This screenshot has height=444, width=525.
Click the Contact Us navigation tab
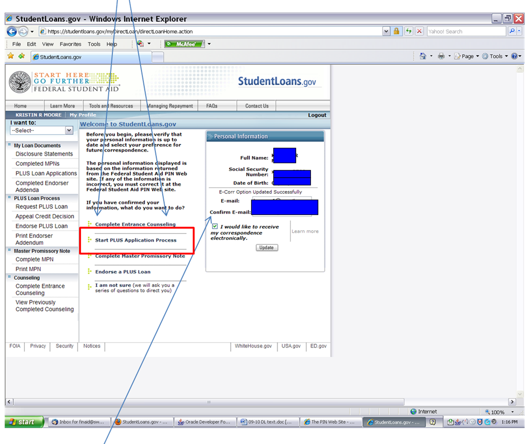tap(257, 106)
